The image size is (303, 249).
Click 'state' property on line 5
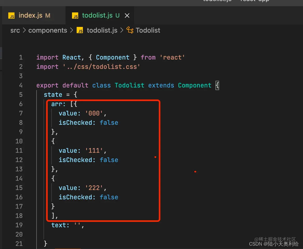[x=53, y=95]
